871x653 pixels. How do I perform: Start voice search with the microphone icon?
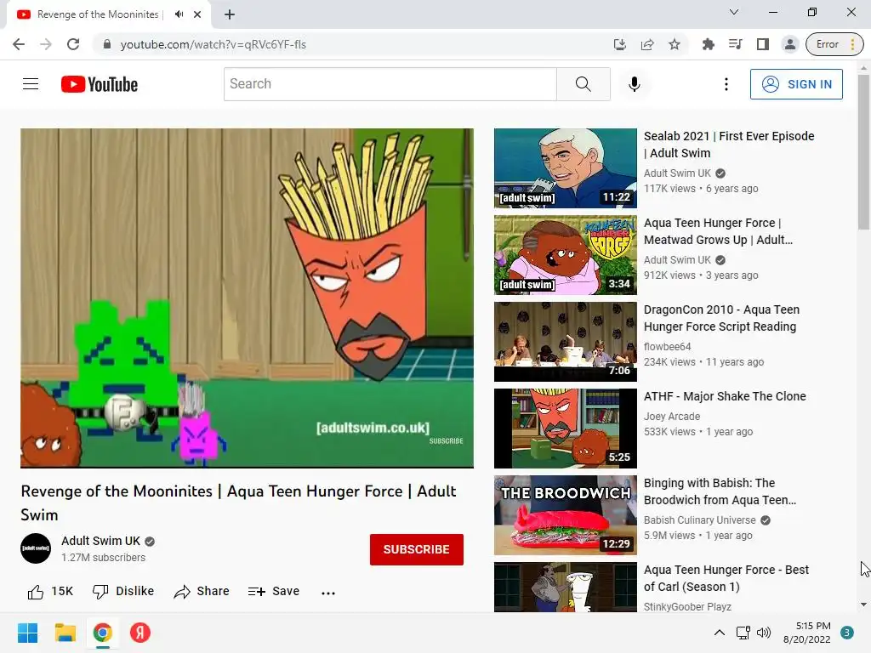pos(635,84)
